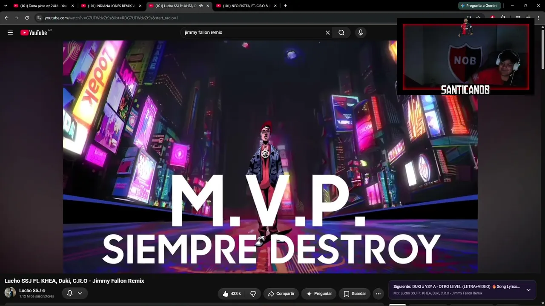The height and width of the screenshot is (306, 545).
Task: Like the video with 433 k likes
Action: coord(232,294)
